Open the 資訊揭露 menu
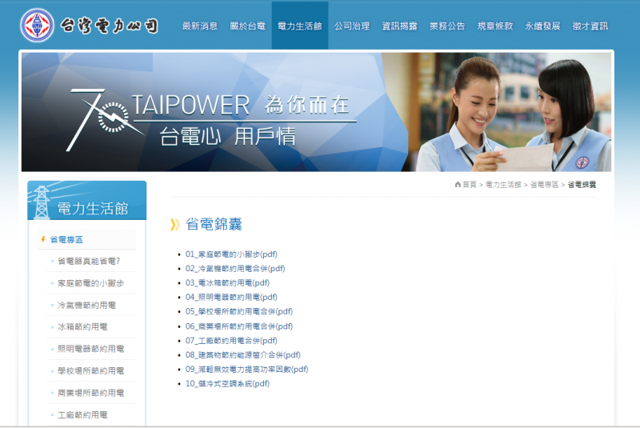Image resolution: width=640 pixels, height=428 pixels. click(x=399, y=26)
